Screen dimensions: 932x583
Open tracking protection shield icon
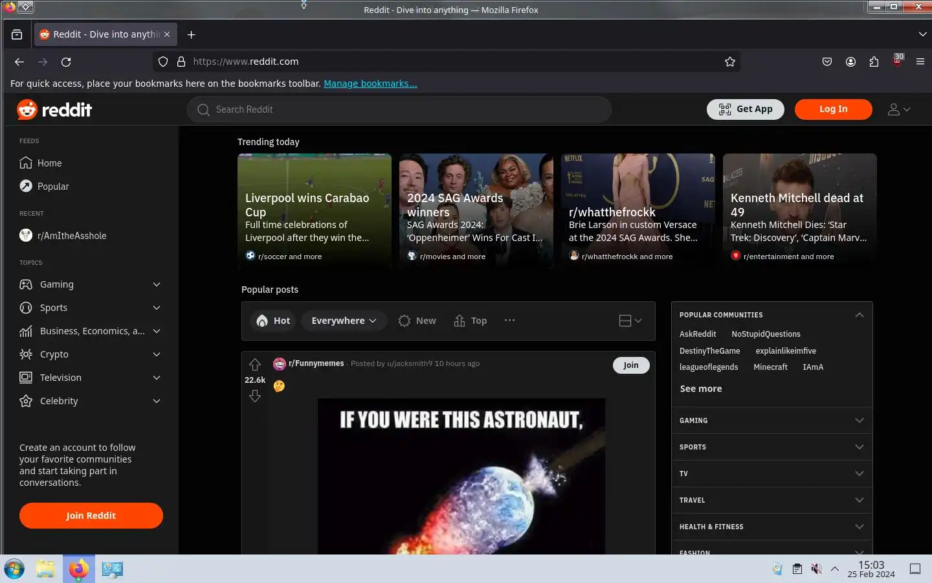163,62
